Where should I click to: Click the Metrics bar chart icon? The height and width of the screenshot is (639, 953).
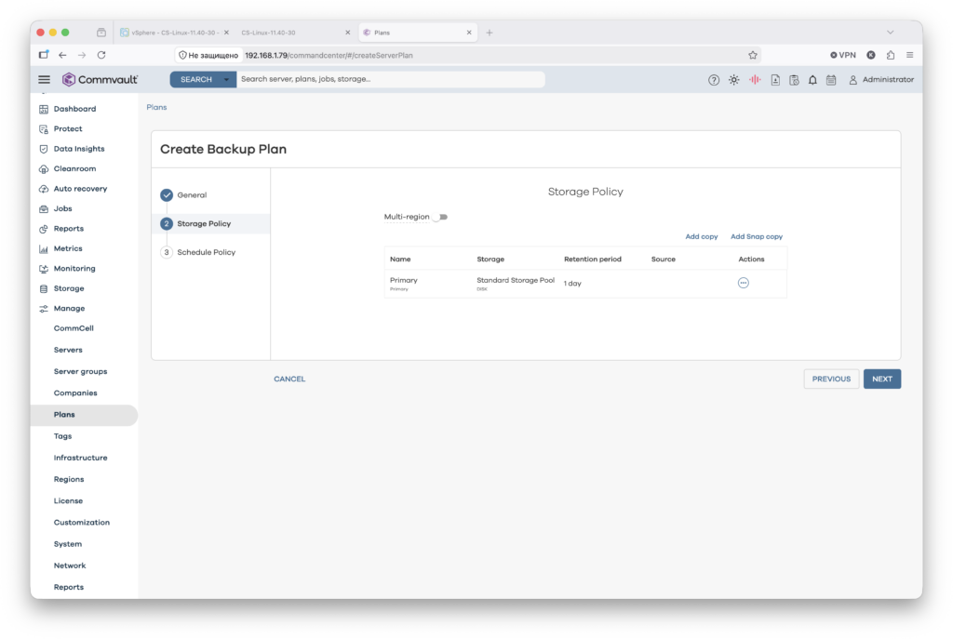pos(44,249)
